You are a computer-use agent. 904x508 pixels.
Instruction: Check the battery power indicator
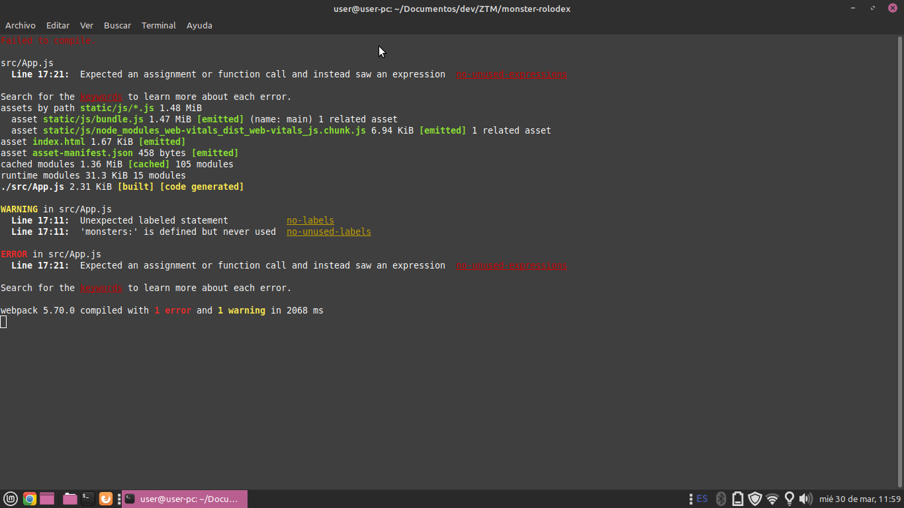pyautogui.click(x=738, y=499)
